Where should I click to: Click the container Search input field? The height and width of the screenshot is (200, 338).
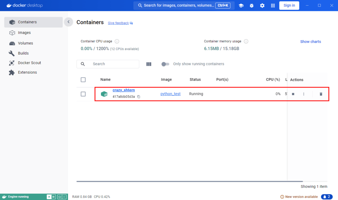(x=112, y=64)
